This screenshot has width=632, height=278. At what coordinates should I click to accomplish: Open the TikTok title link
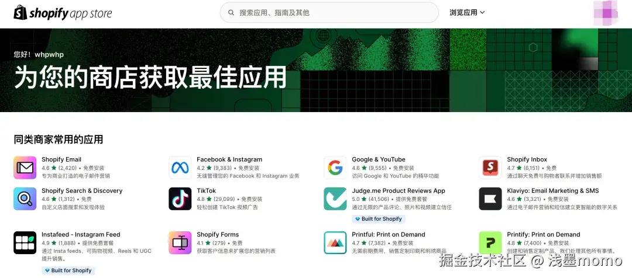click(207, 191)
